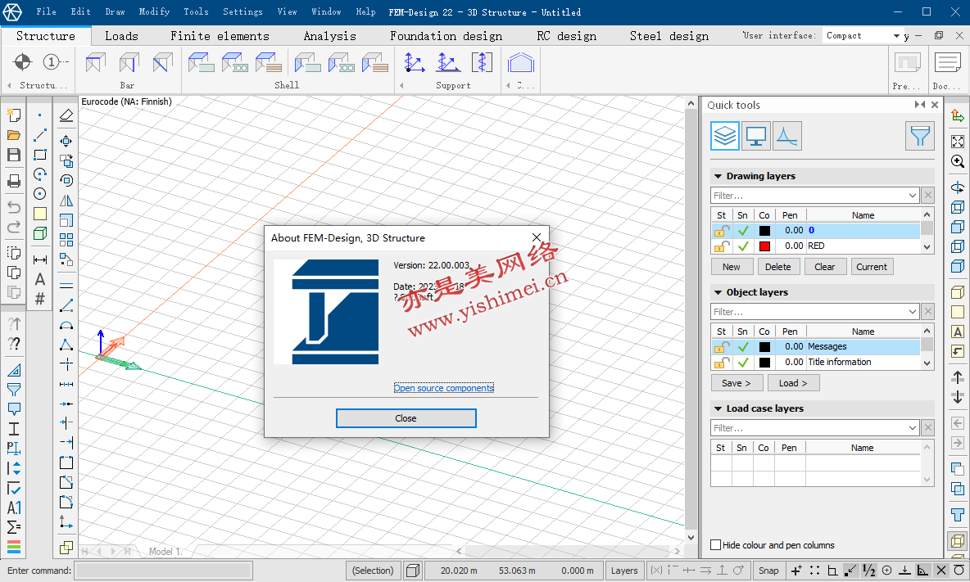Toggle the lock status of the Messages layer
Image resolution: width=970 pixels, height=582 pixels.
721,346
